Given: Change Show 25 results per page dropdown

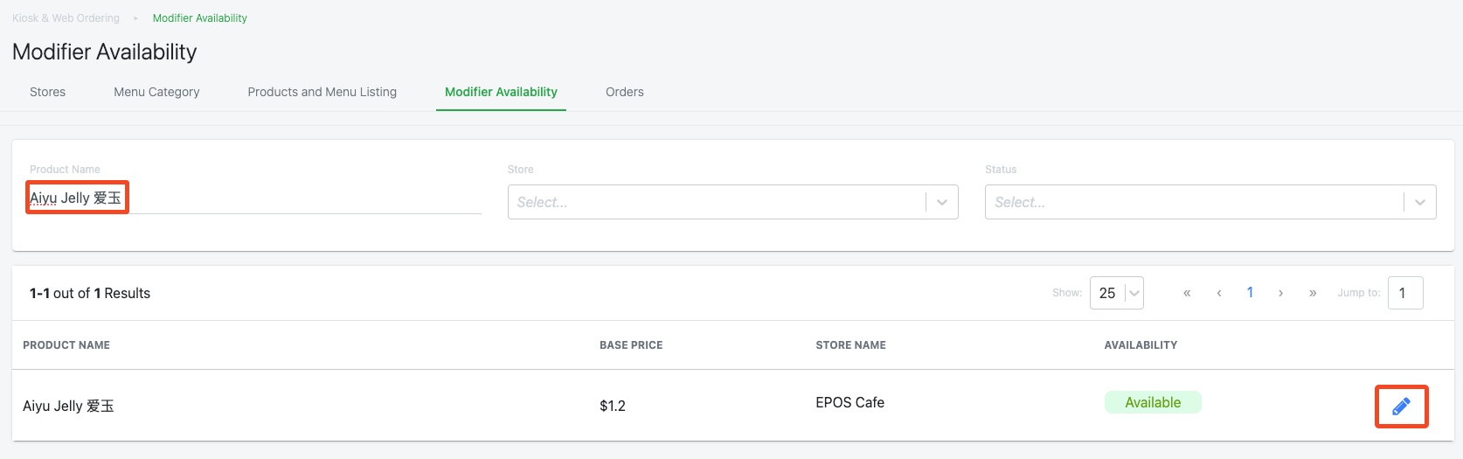Looking at the screenshot, I should click(1117, 293).
